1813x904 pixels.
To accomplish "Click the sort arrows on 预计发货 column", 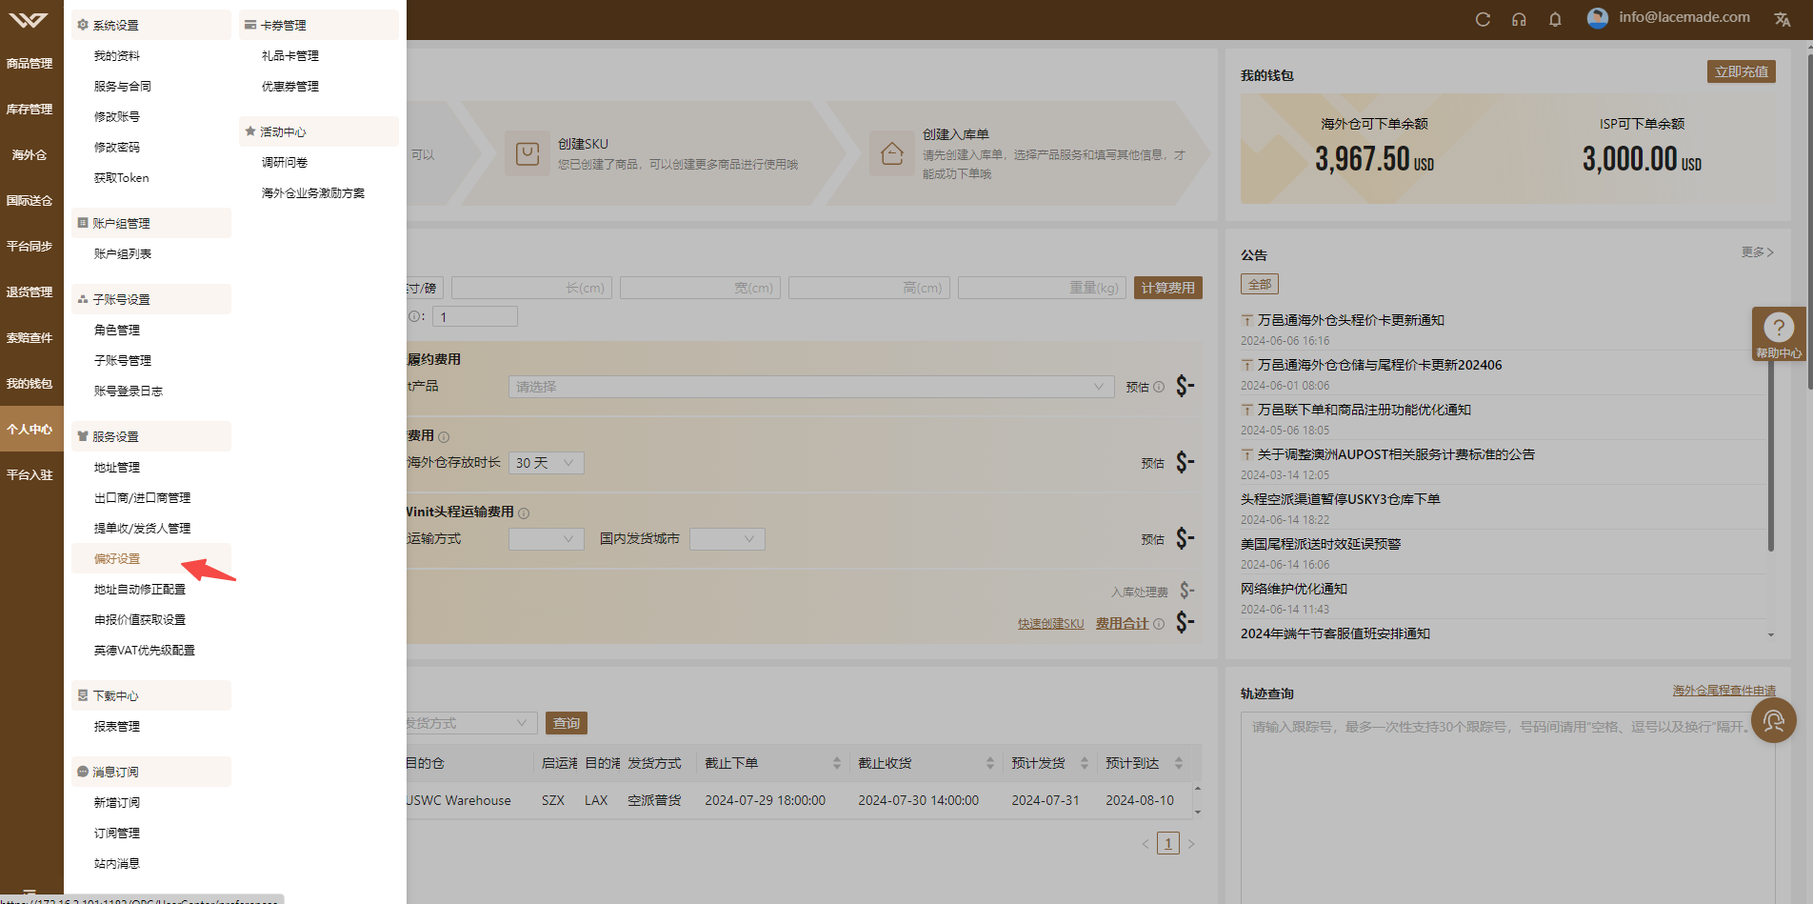I will pos(1084,763).
